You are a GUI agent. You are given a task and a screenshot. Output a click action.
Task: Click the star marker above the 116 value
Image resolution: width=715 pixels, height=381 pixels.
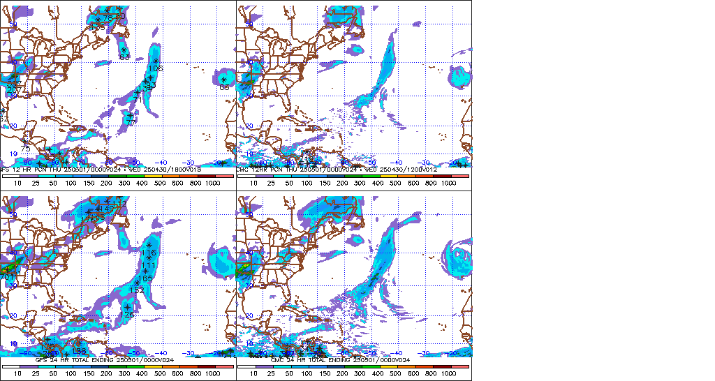point(149,245)
